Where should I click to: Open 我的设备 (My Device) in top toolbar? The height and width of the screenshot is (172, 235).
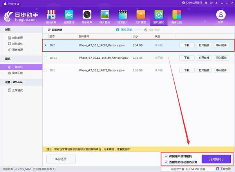51,17
